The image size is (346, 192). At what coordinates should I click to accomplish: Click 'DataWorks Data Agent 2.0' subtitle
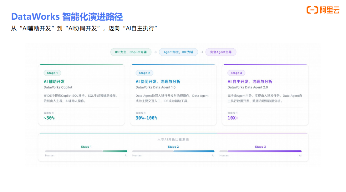click(247, 87)
